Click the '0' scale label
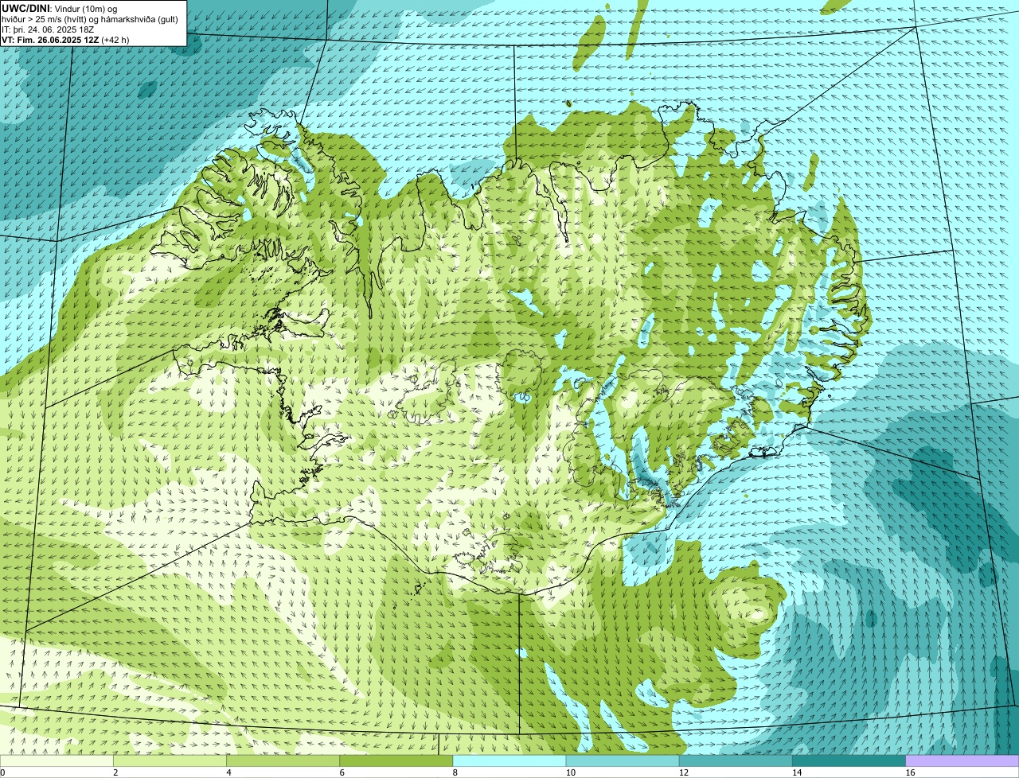Screen dimensions: 1019x778 (2, 772)
